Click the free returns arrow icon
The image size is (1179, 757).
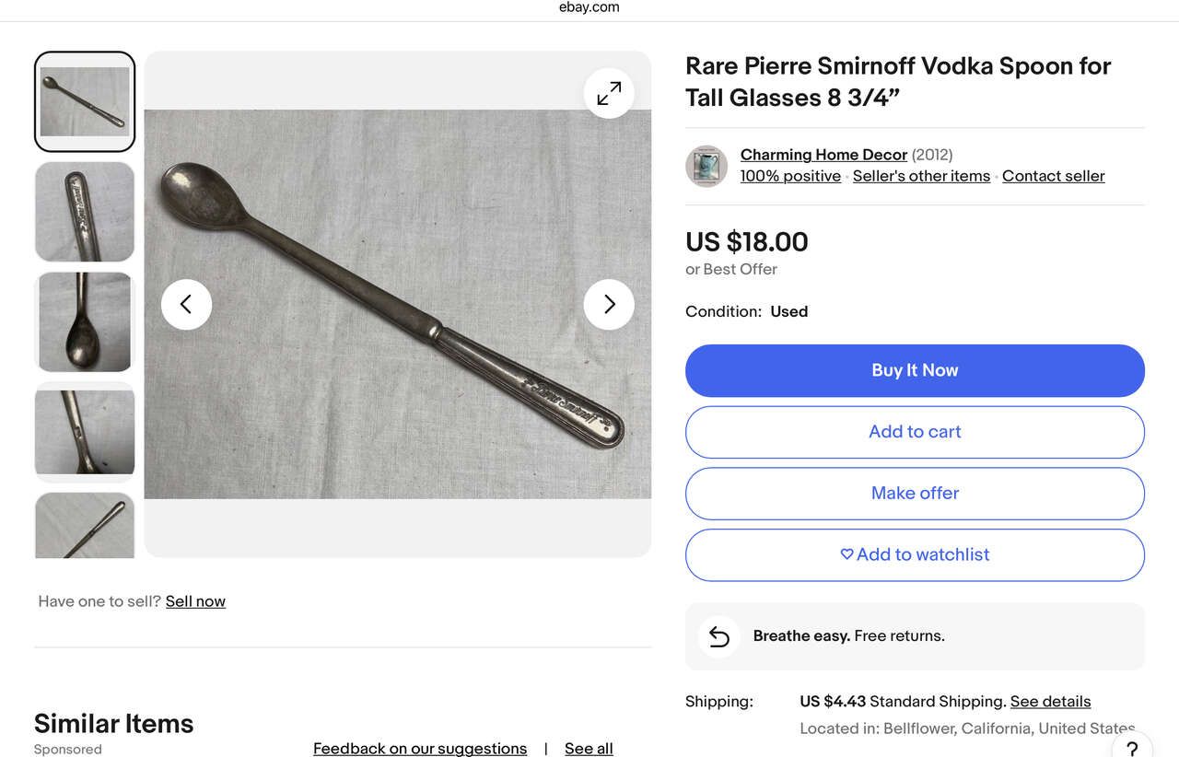click(719, 636)
